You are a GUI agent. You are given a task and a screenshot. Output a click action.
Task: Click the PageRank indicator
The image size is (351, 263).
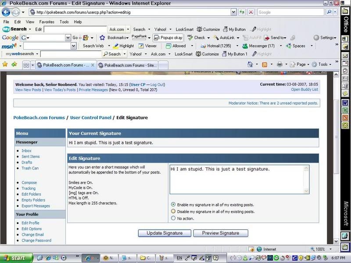tap(139, 37)
